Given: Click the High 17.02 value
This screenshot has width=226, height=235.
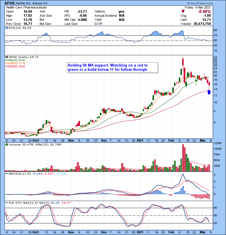Looking at the screenshot, I should pyautogui.click(x=28, y=16).
